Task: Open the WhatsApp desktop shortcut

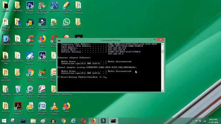Action: tap(67, 23)
